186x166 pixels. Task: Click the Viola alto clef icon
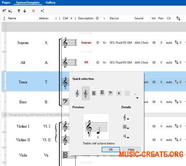coord(65,155)
